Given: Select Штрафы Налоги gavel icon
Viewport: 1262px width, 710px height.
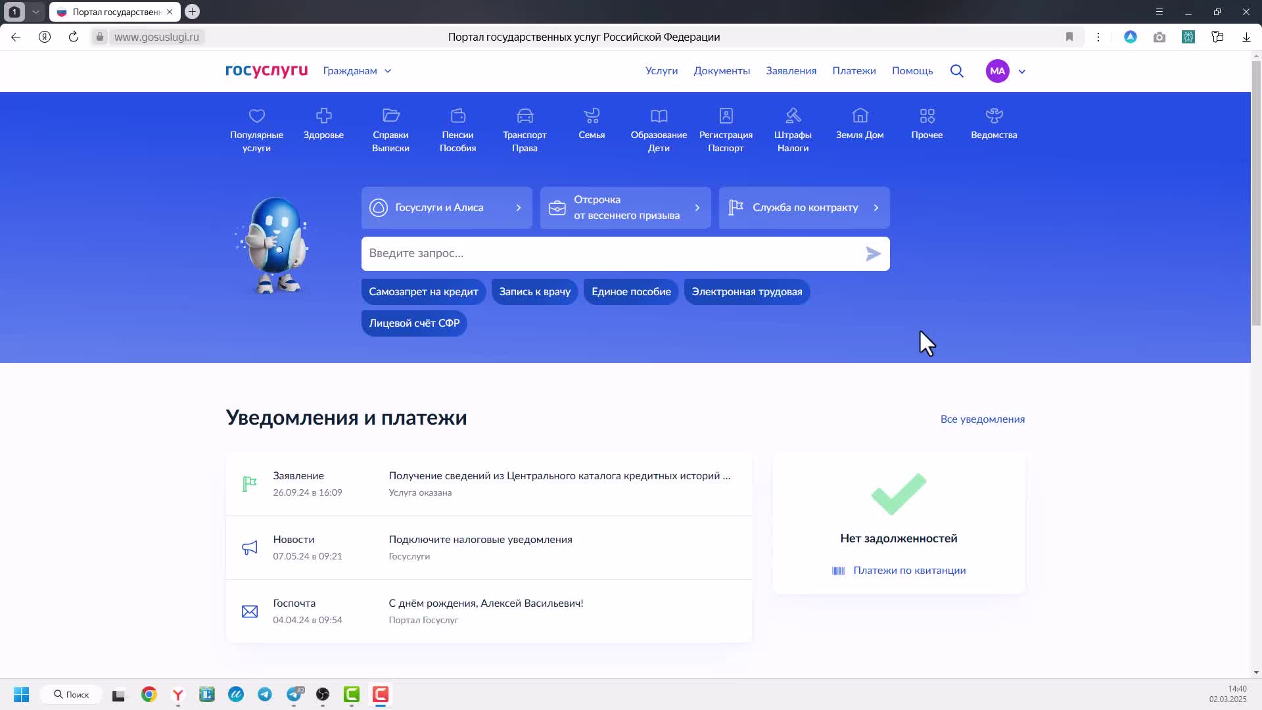Looking at the screenshot, I should click(793, 116).
